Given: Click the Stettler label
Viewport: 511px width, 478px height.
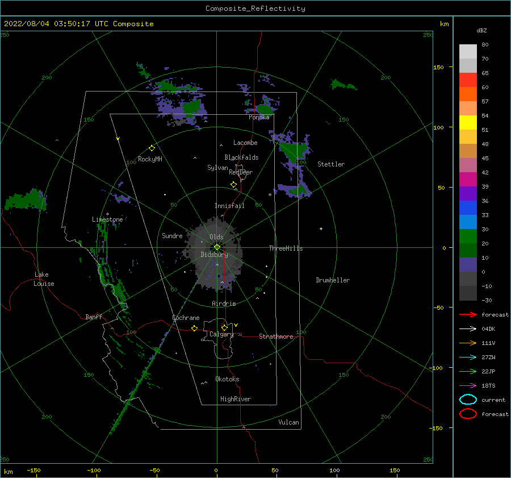Looking at the screenshot, I should click(331, 164).
